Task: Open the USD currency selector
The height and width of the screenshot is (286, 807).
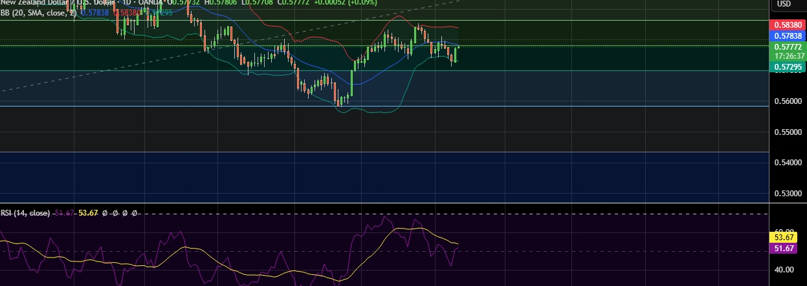Action: [x=784, y=4]
